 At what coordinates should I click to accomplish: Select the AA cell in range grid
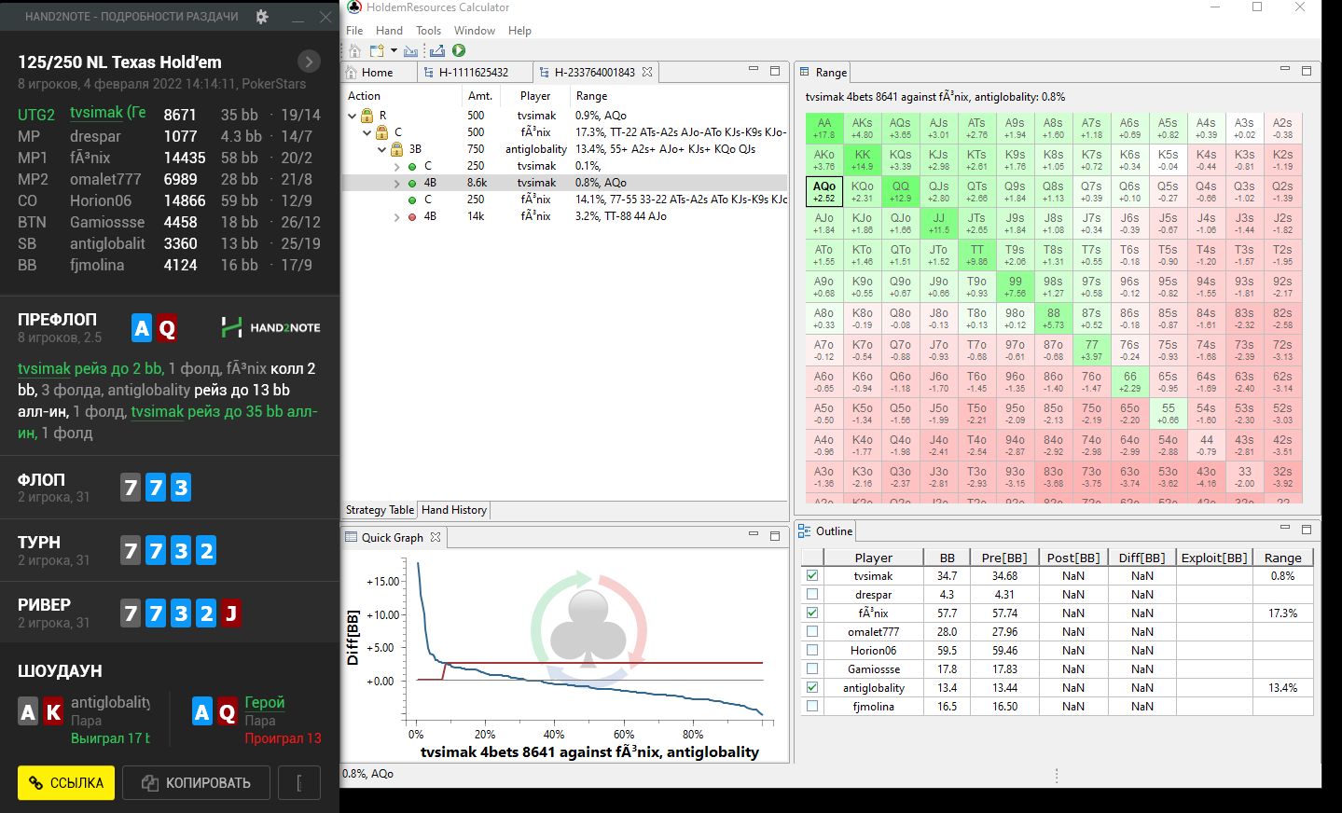(x=824, y=128)
